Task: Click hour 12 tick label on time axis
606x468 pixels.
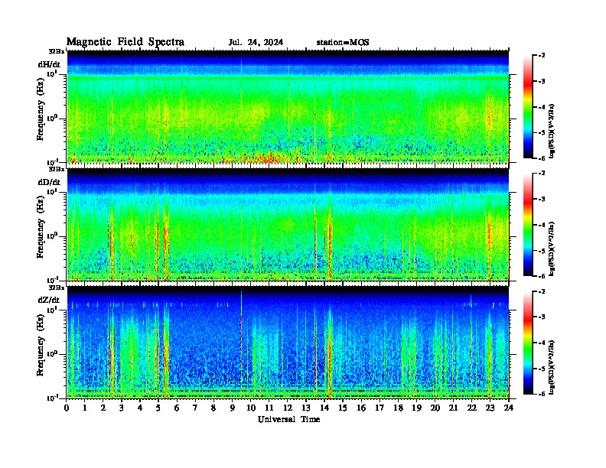Action: (288, 408)
